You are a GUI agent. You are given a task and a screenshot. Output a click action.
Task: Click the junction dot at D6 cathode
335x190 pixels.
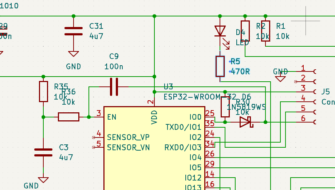click(265, 122)
